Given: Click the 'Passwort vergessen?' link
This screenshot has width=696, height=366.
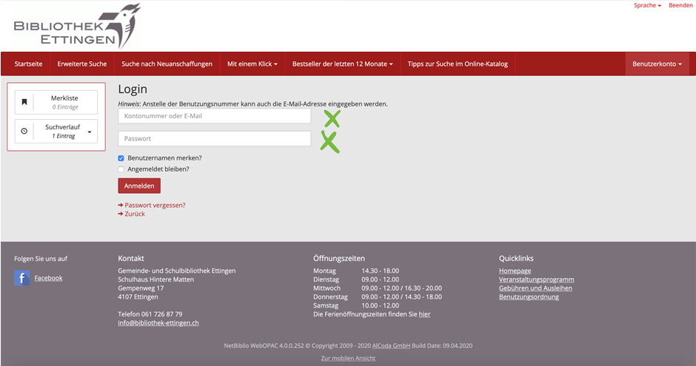Looking at the screenshot, I should point(155,205).
